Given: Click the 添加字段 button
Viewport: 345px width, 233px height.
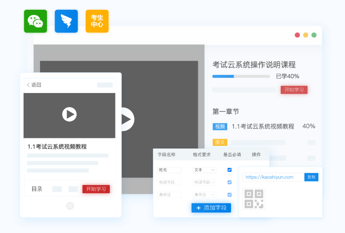Looking at the screenshot, I should click(211, 208).
